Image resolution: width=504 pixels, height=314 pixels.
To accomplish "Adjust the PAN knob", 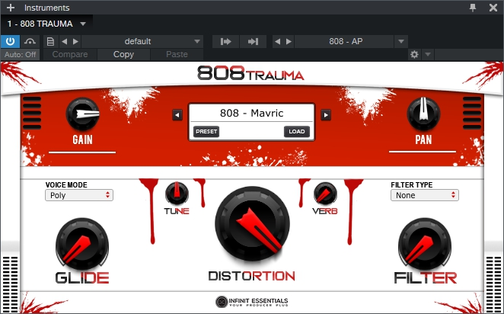I will 423,114.
